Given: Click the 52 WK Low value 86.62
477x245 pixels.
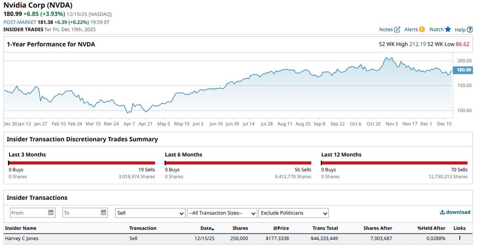Looking at the screenshot, I should pyautogui.click(x=463, y=44).
